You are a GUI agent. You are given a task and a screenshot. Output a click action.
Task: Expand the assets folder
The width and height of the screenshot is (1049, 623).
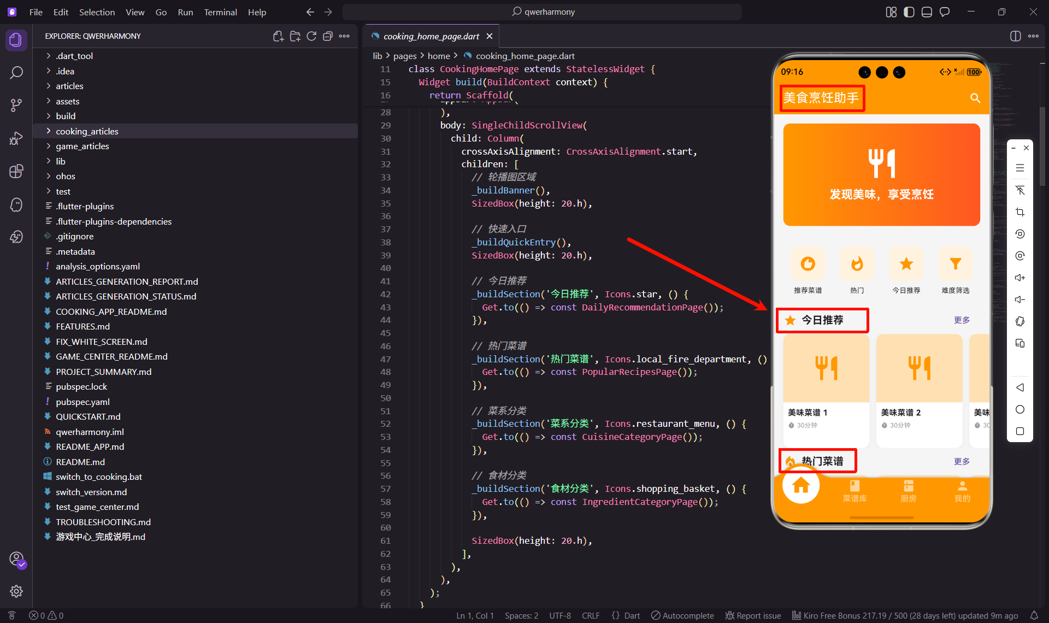pos(67,101)
